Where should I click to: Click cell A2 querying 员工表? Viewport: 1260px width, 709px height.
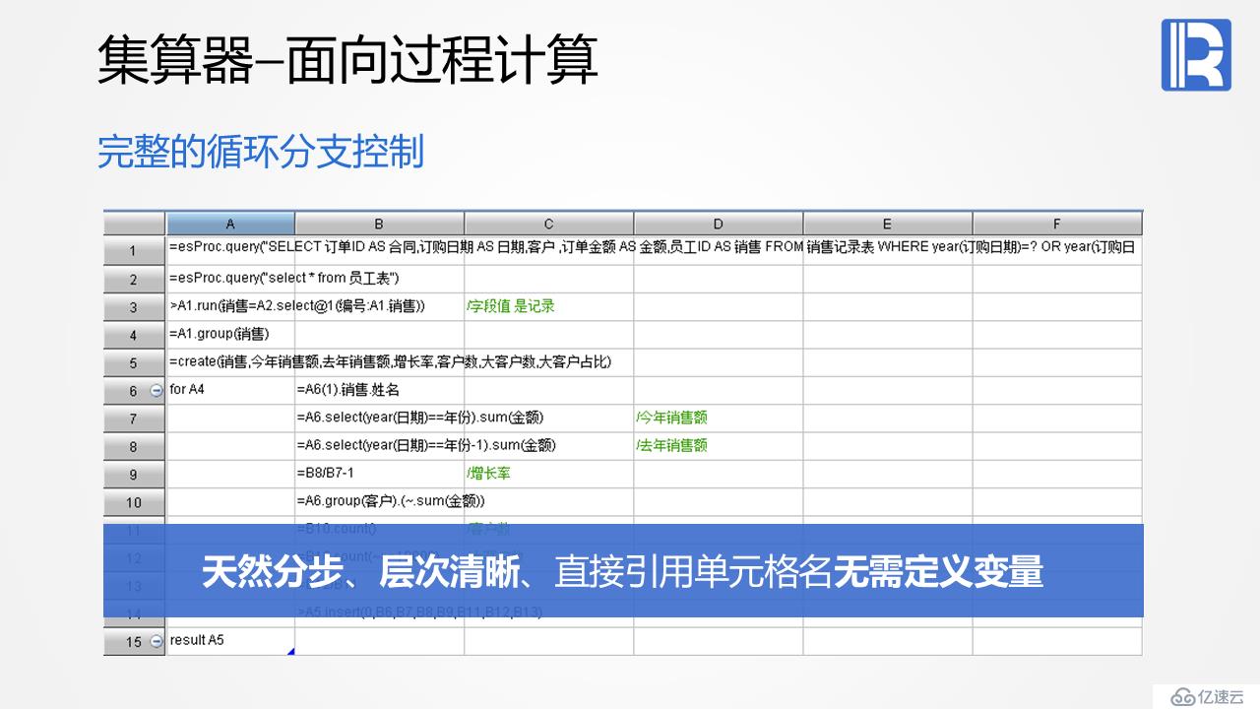pyautogui.click(x=230, y=280)
